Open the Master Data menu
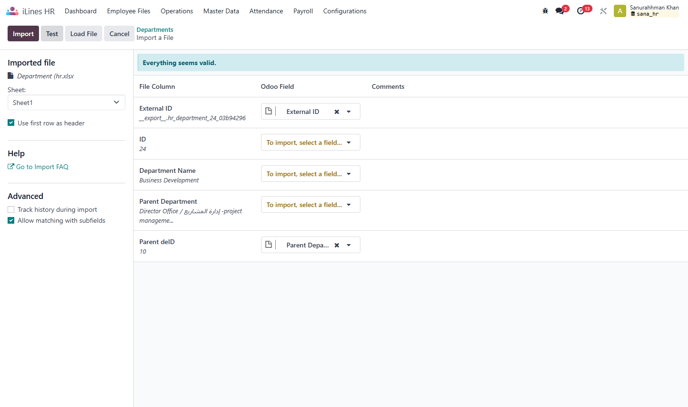The height and width of the screenshot is (407, 688). [221, 11]
